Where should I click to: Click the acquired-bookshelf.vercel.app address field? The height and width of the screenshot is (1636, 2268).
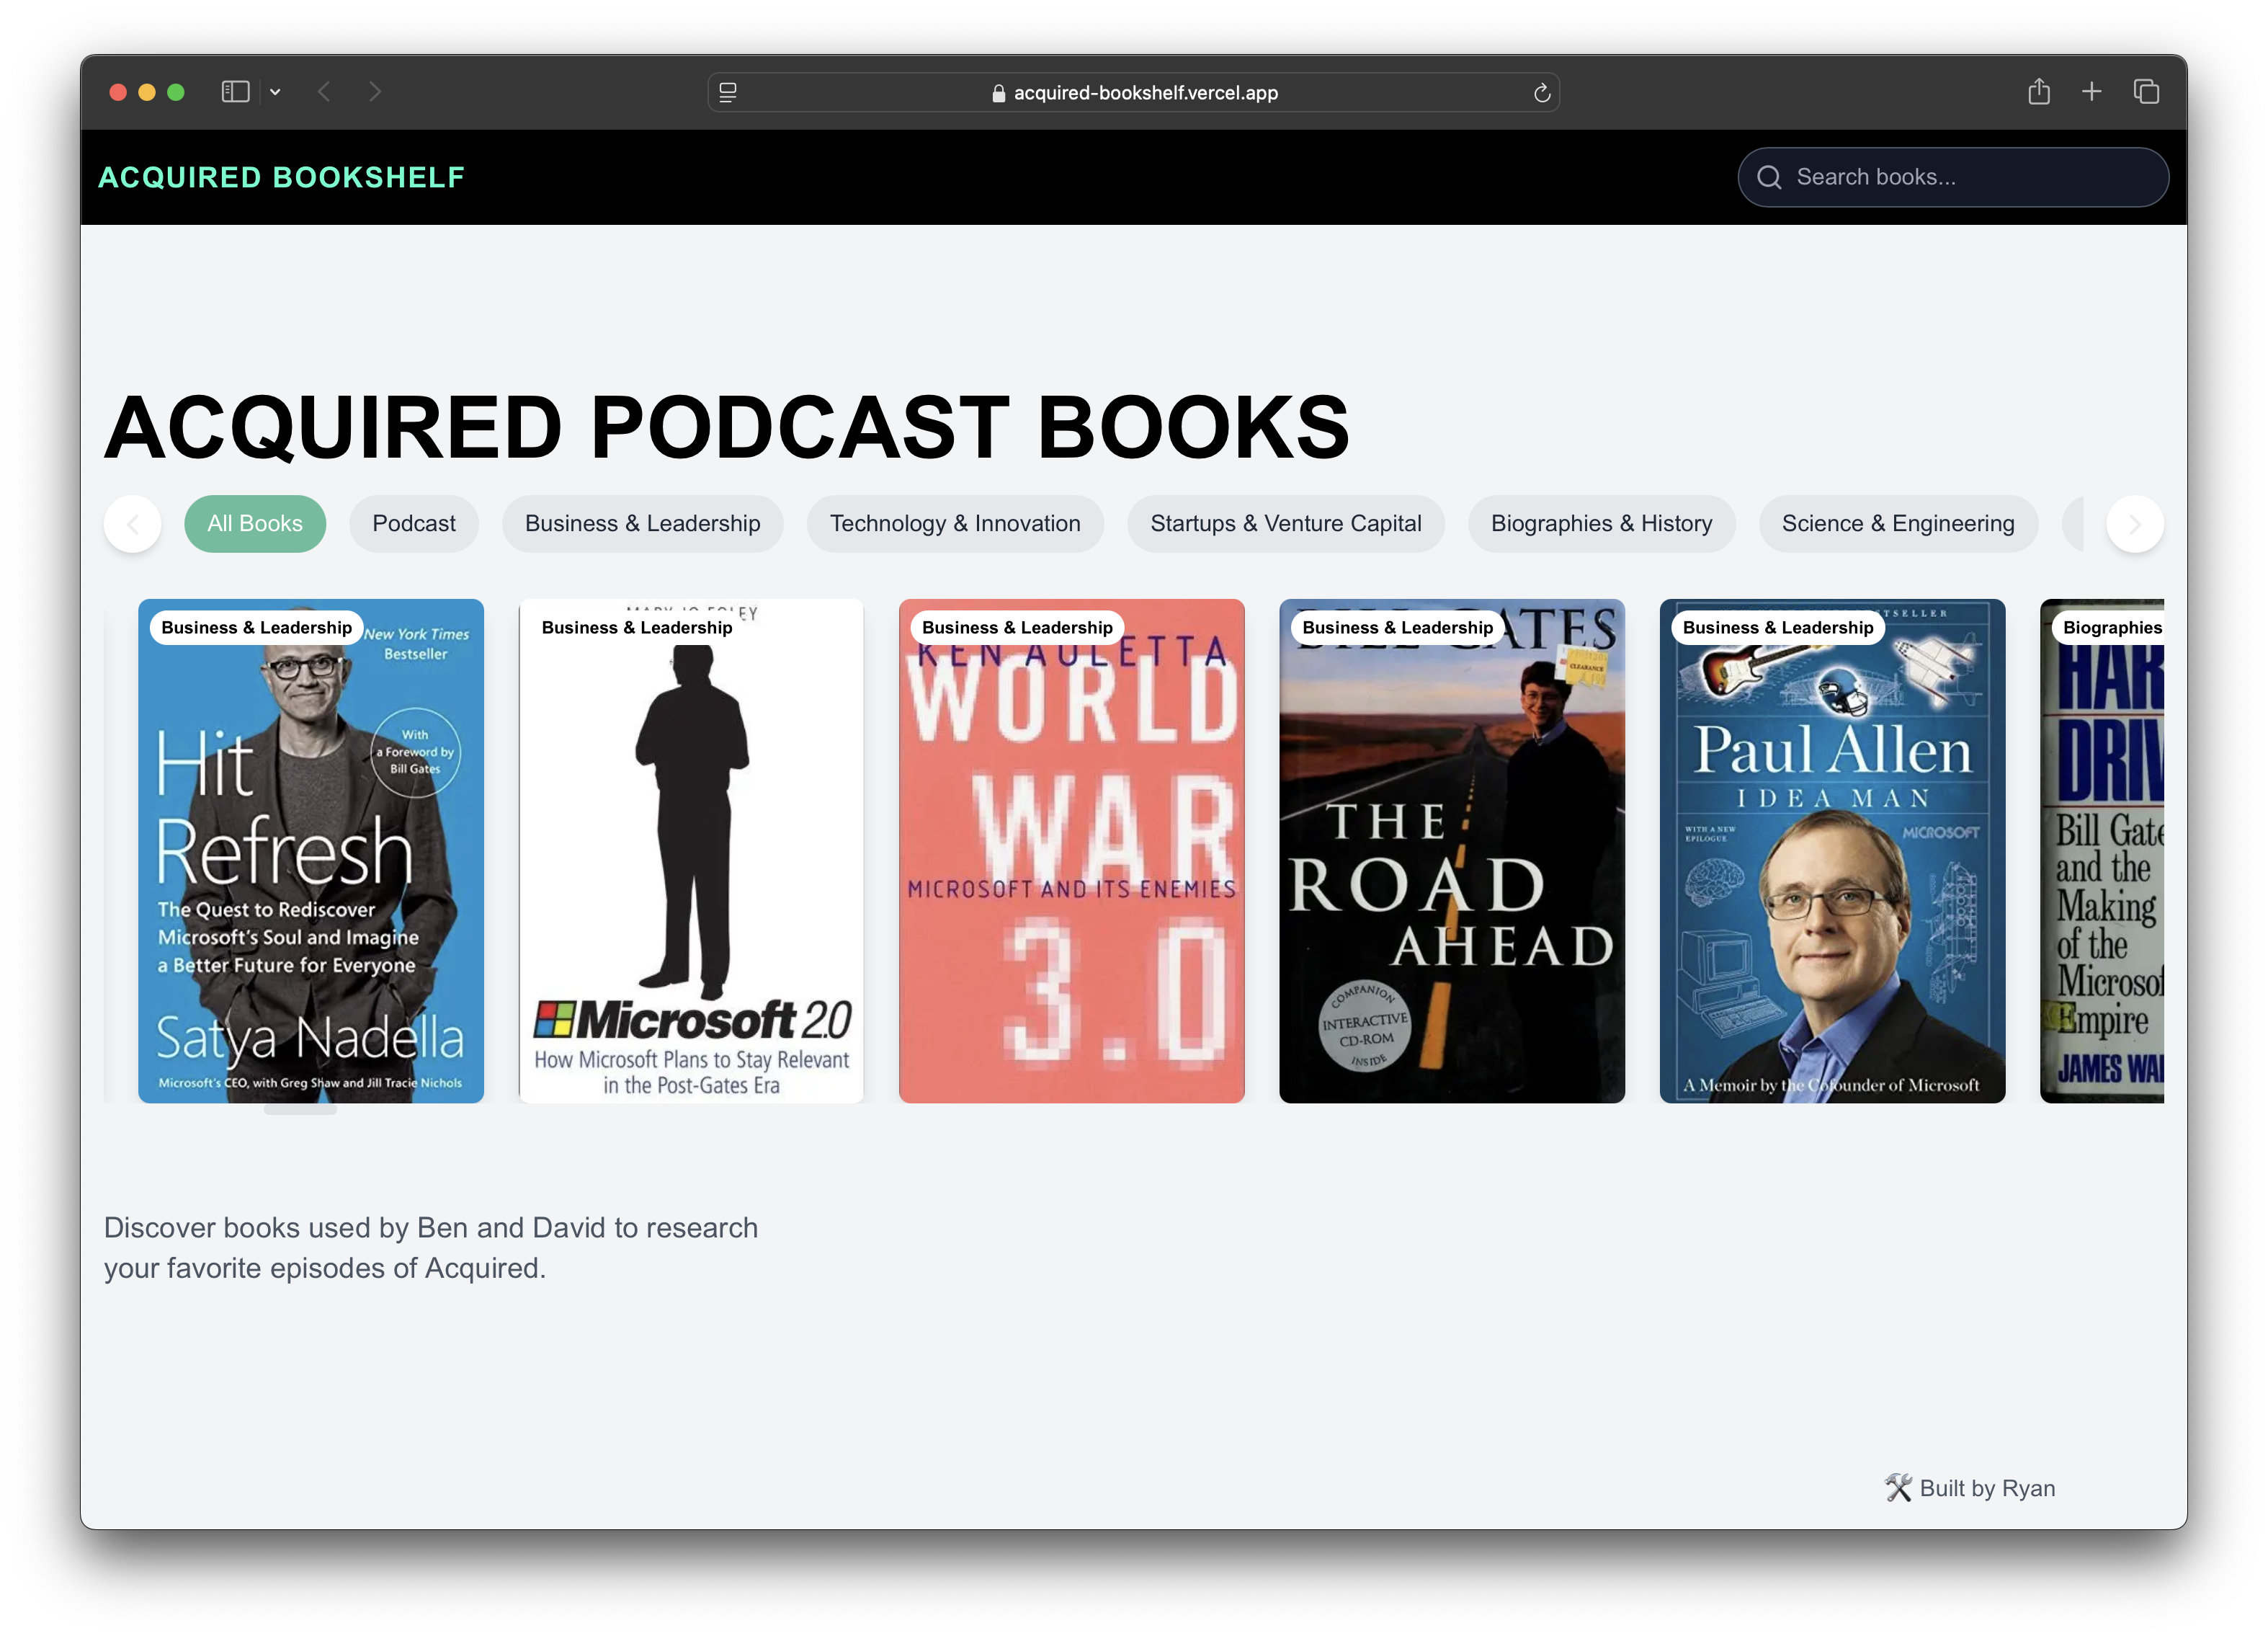pos(1133,92)
